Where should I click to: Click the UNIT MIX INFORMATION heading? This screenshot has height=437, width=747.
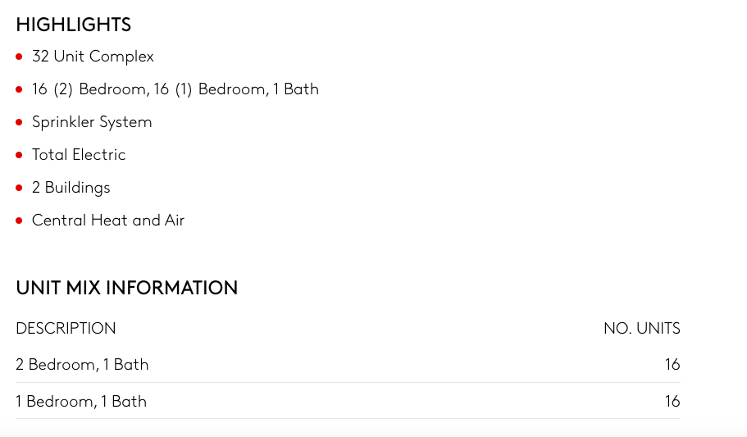coord(126,288)
